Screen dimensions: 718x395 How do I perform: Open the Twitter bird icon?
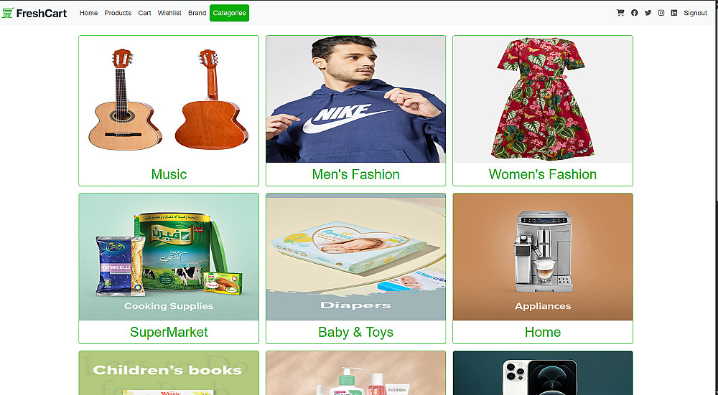pyautogui.click(x=648, y=13)
